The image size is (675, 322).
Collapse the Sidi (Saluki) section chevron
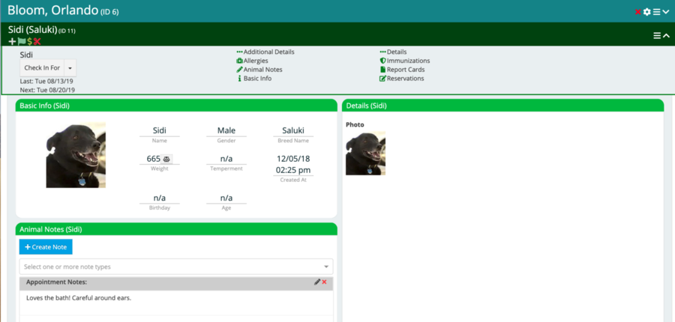666,36
